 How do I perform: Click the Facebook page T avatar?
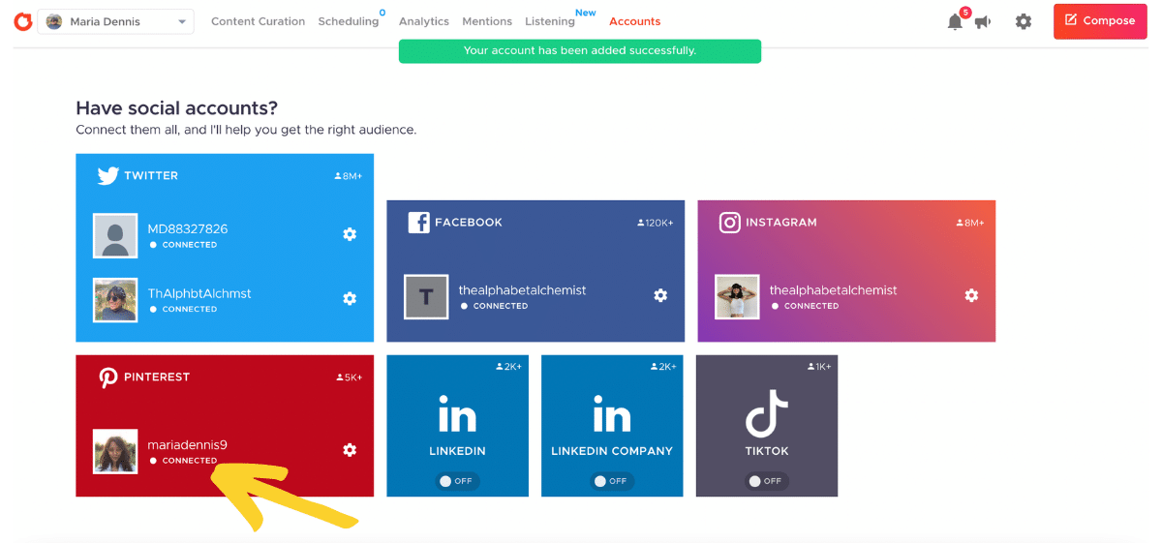pos(426,297)
